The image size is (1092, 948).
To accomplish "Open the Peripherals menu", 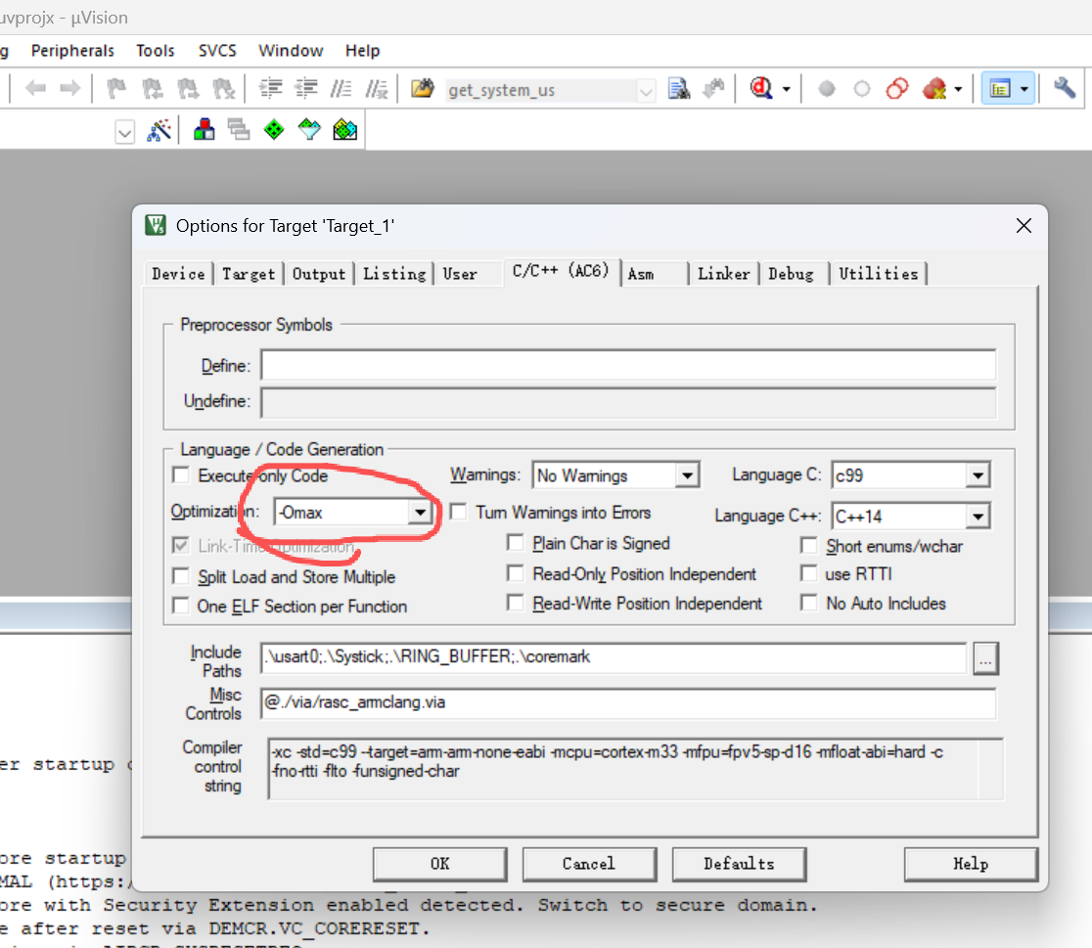I will tap(72, 51).
